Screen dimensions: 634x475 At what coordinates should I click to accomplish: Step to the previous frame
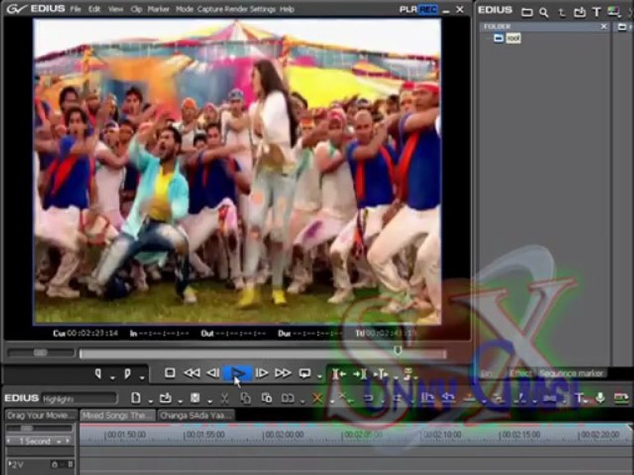[213, 373]
